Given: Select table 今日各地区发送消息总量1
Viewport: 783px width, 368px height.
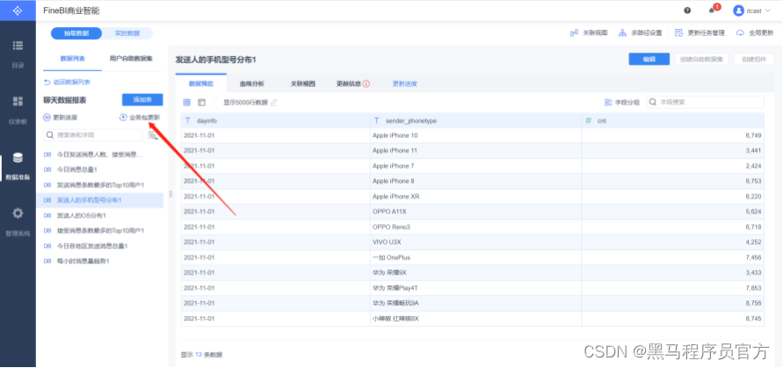Looking at the screenshot, I should pos(100,246).
